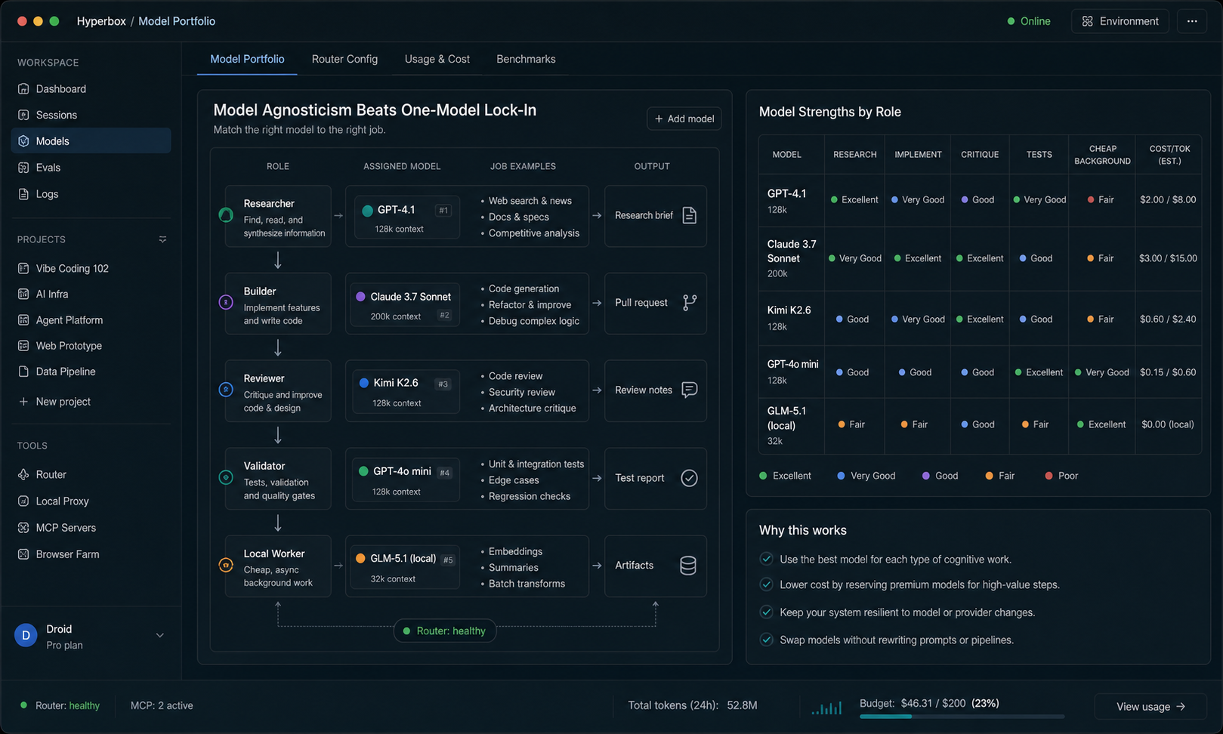1223x734 pixels.
Task: Open the Router tool icon
Action: click(x=23, y=474)
